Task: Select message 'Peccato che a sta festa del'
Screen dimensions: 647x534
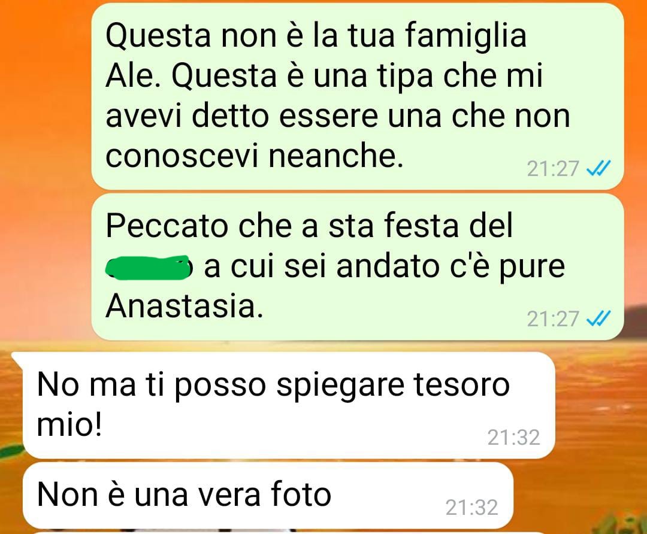Action: click(357, 267)
